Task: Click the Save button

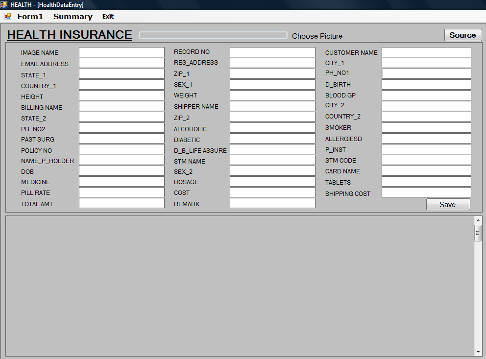Action: 448,204
